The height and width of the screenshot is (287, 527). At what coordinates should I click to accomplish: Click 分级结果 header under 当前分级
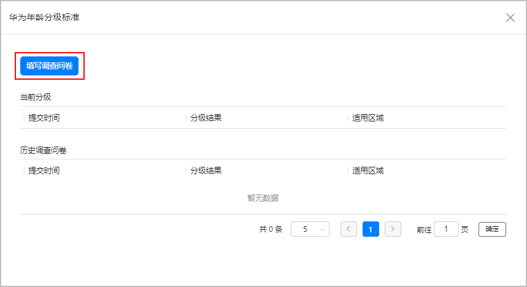206,118
